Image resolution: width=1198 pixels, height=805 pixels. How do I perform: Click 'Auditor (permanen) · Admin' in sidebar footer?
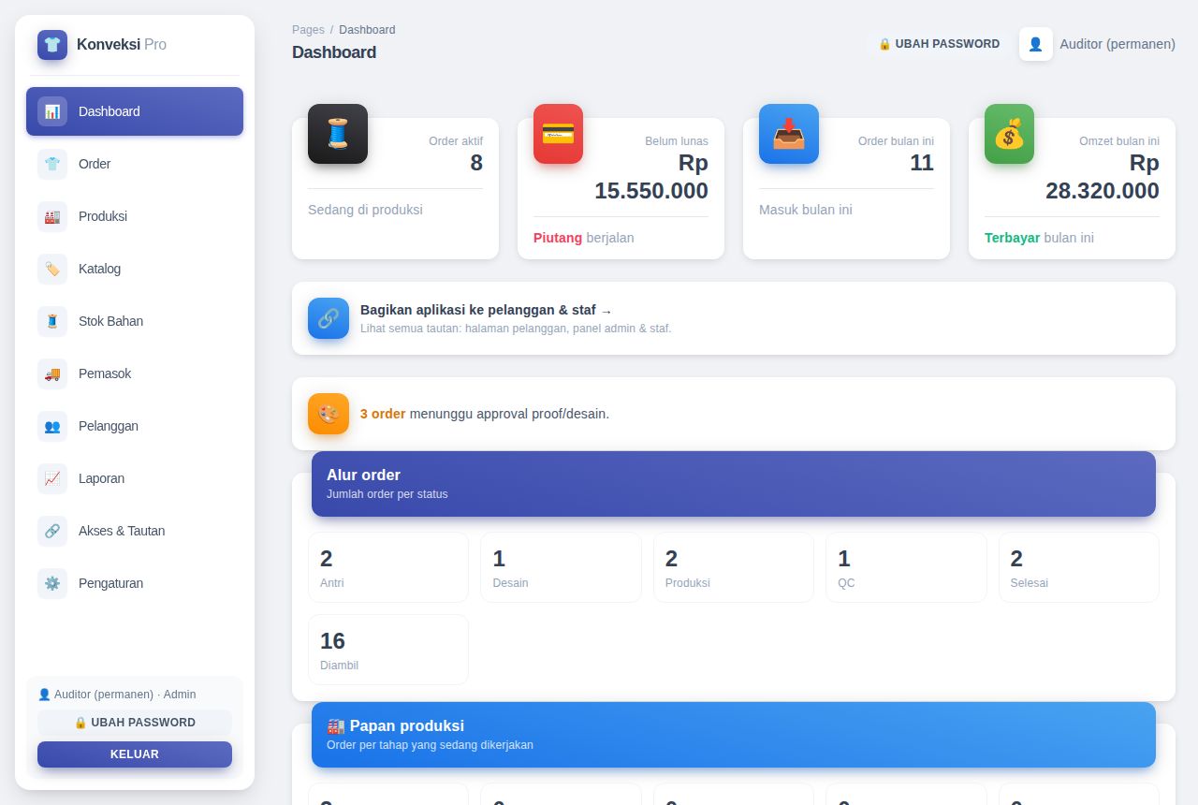(117, 695)
